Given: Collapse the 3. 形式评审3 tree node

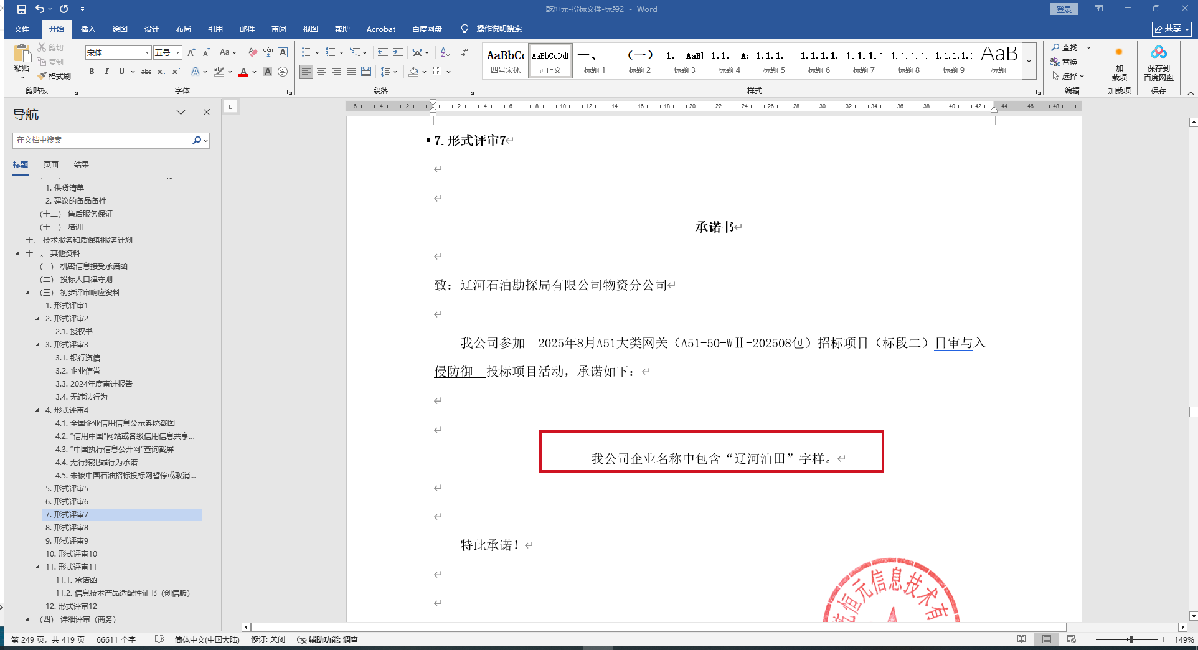Looking at the screenshot, I should [x=37, y=345].
